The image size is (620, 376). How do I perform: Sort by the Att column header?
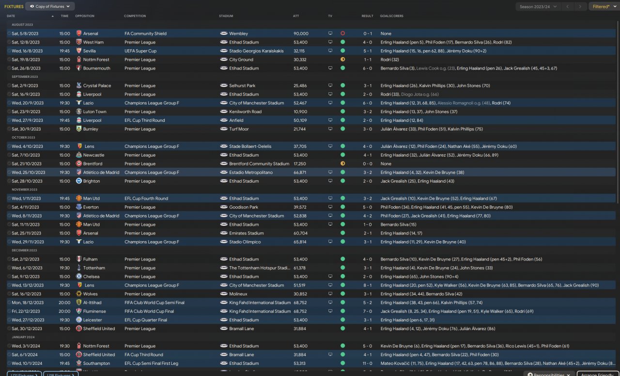point(296,16)
